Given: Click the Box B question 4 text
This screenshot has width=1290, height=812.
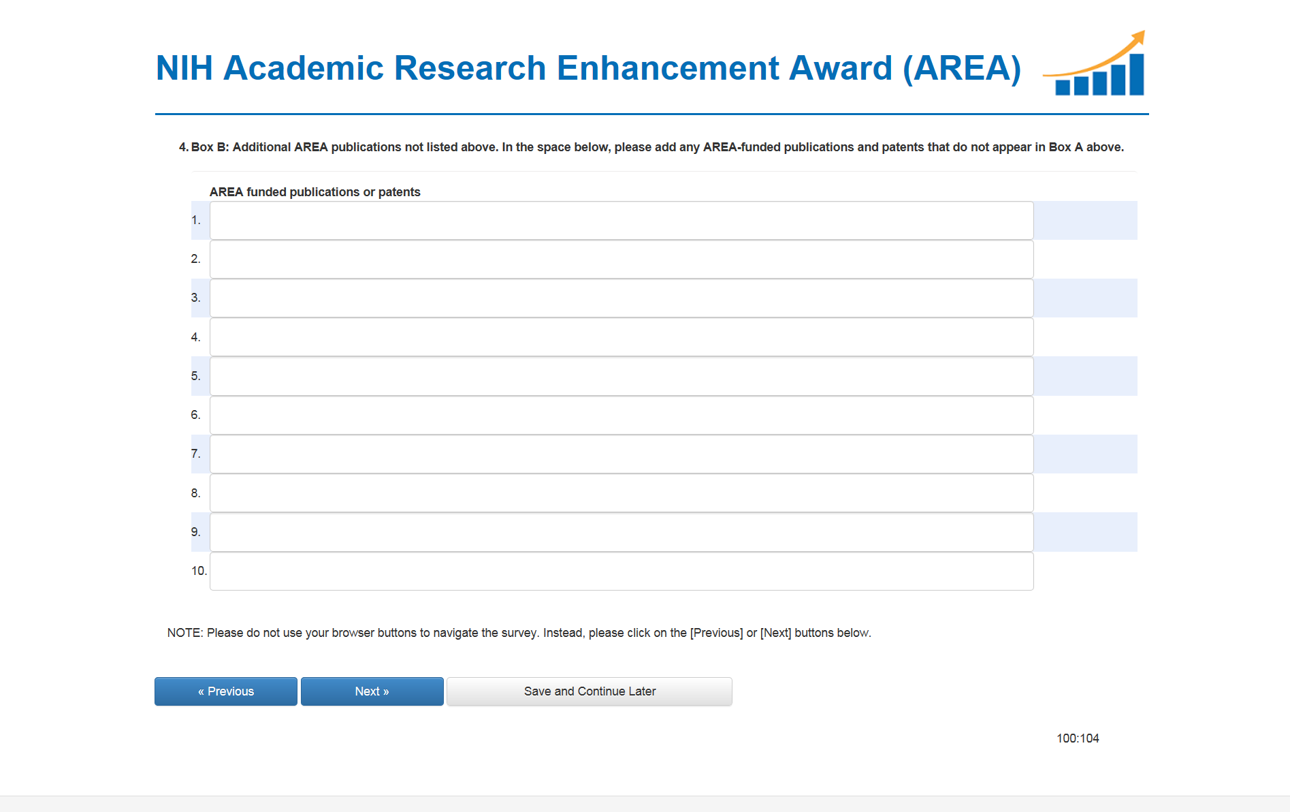Looking at the screenshot, I should click(651, 147).
